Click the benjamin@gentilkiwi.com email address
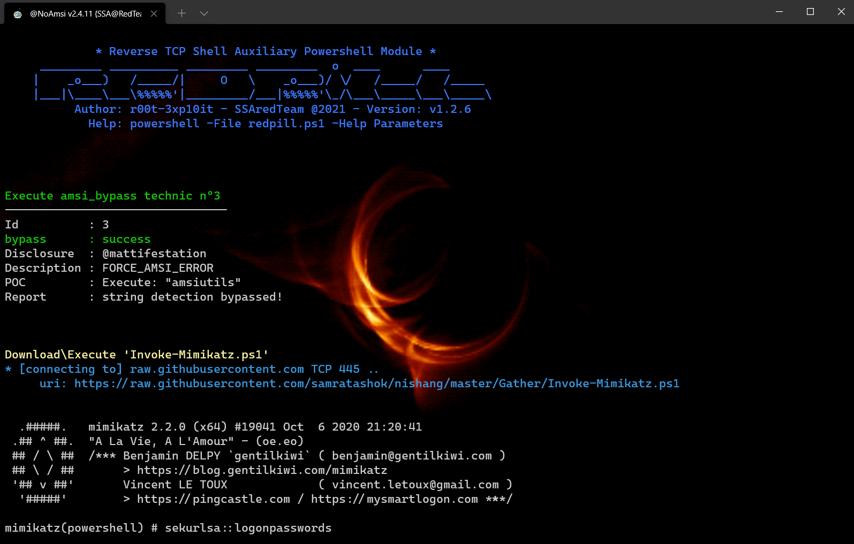854x544 pixels. pyautogui.click(x=412, y=456)
